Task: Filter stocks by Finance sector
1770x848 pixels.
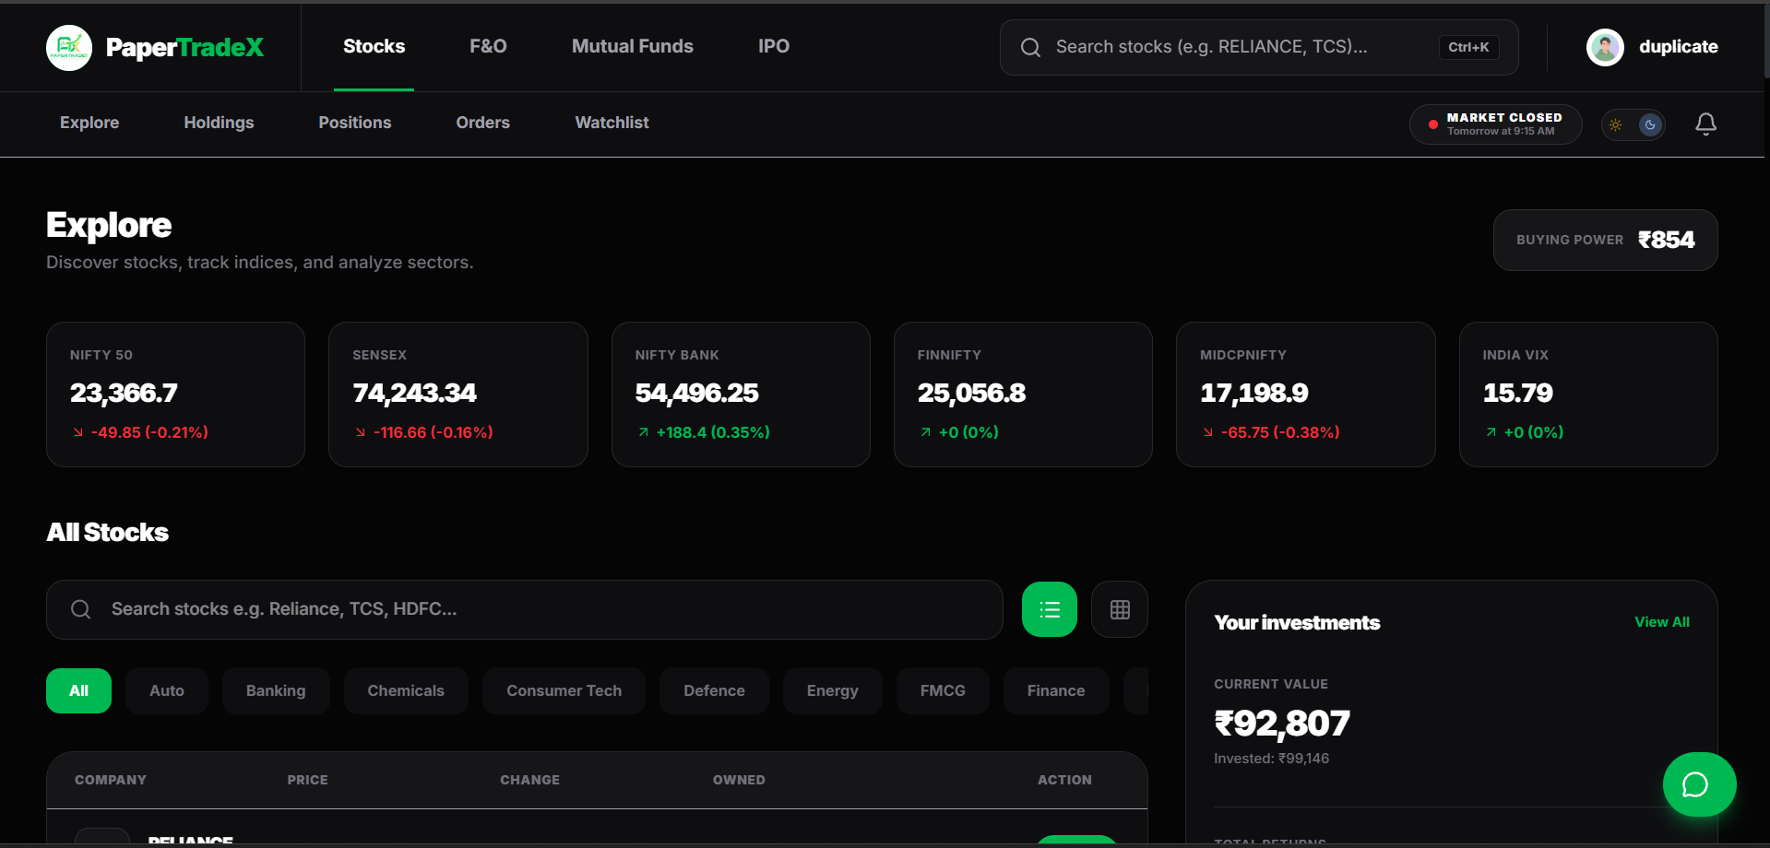Action: 1056,690
